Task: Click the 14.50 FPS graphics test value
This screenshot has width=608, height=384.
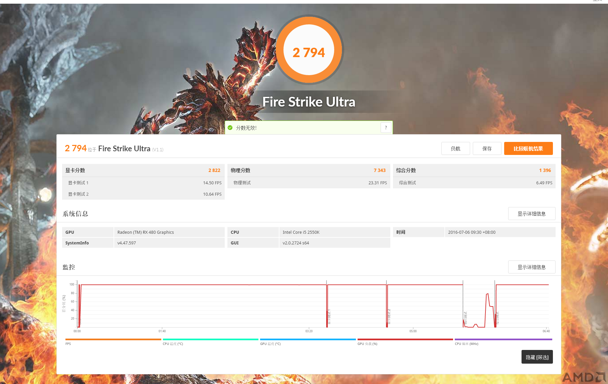Action: [212, 183]
